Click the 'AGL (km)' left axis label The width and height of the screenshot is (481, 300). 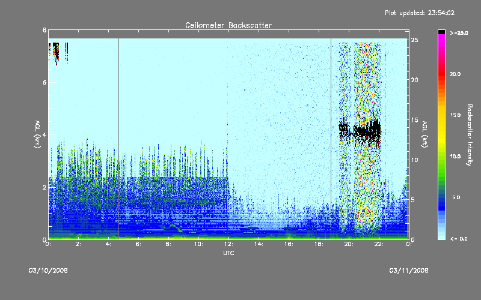click(x=37, y=134)
